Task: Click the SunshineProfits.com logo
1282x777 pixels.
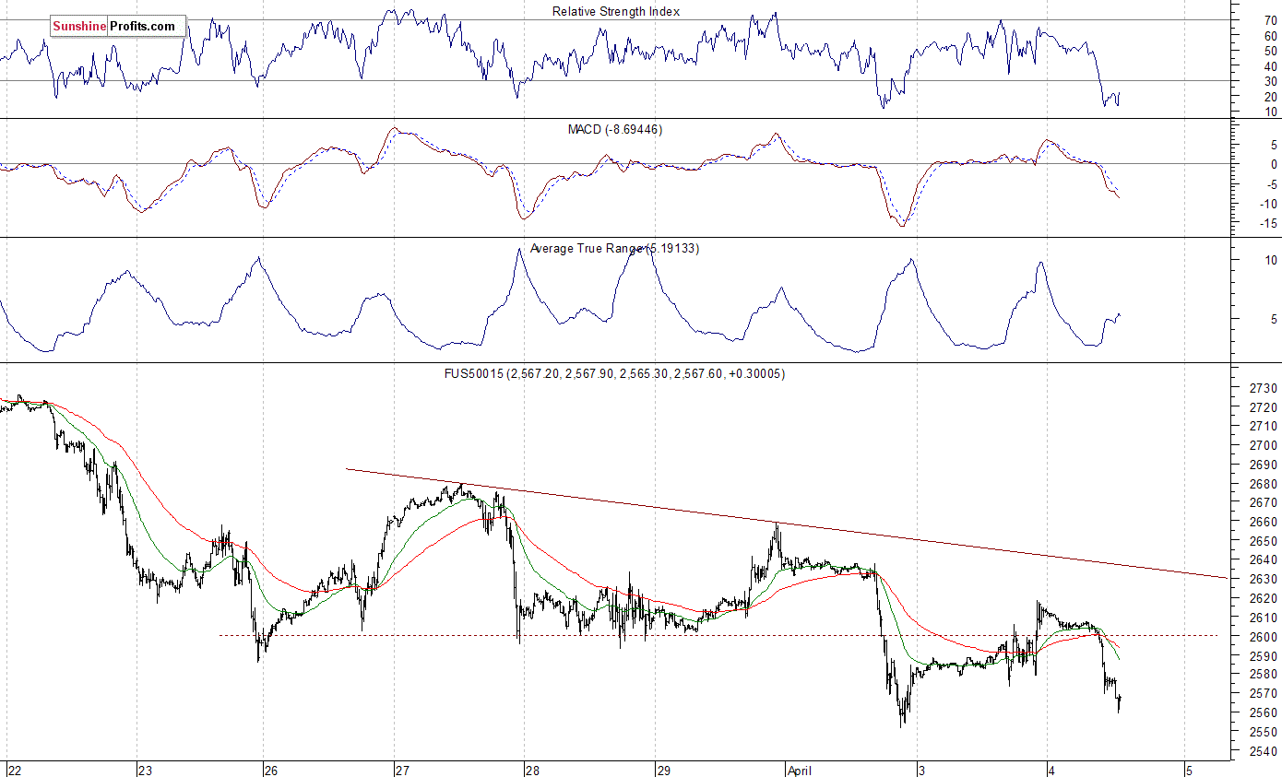Action: point(118,26)
